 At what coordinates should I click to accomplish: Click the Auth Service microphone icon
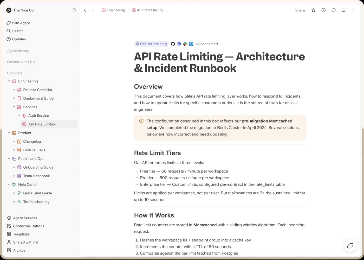pos(24,115)
